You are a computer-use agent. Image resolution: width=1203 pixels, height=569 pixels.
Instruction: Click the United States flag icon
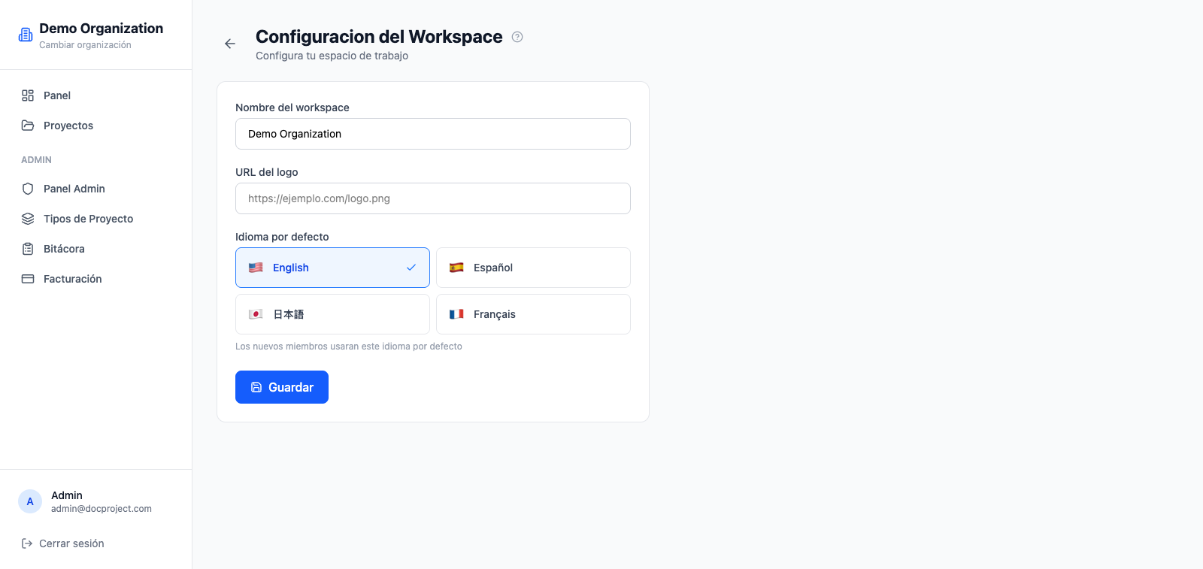point(256,268)
